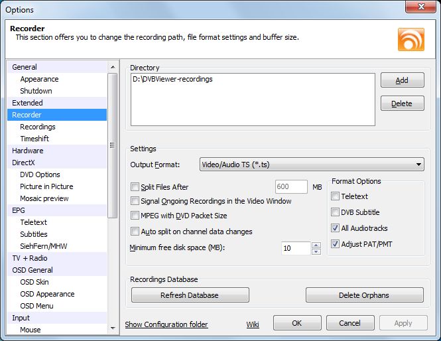Tick the Teletext format option

(336, 196)
